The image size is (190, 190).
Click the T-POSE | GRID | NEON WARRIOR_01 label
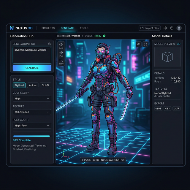click(103, 160)
